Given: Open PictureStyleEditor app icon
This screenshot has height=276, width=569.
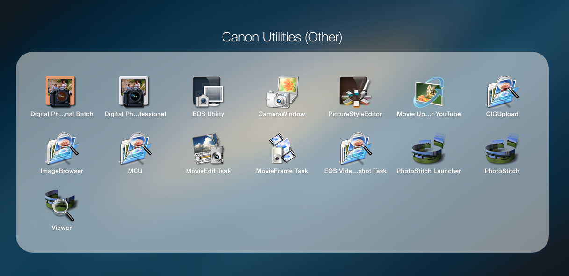Looking at the screenshot, I should 355,92.
